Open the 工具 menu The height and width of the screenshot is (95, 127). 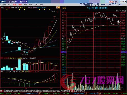(36, 5)
